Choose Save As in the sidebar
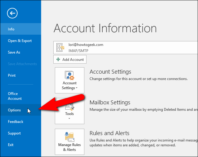 (x=14, y=52)
